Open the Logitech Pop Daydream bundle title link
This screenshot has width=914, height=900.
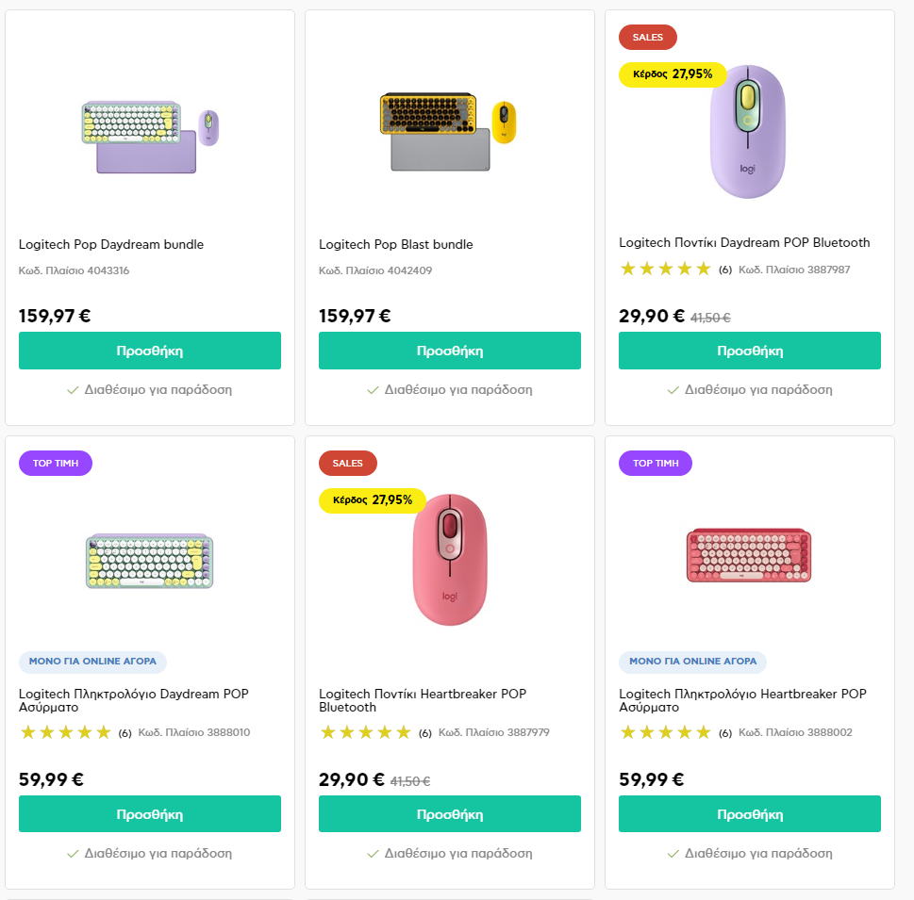click(111, 245)
